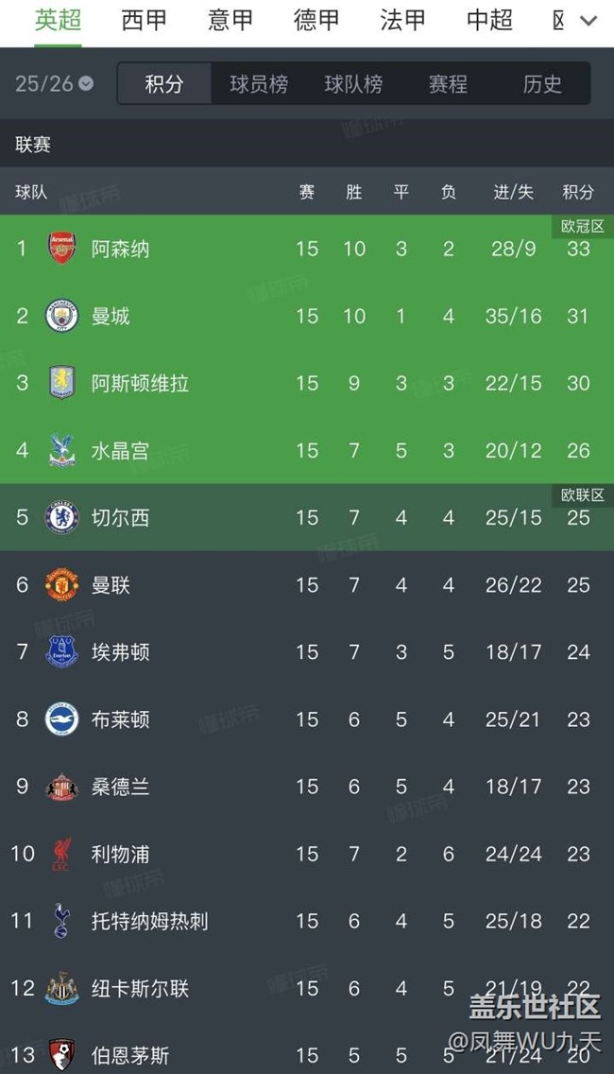614x1074 pixels.
Task: Tap the Arsenal club crest
Action: point(62,249)
